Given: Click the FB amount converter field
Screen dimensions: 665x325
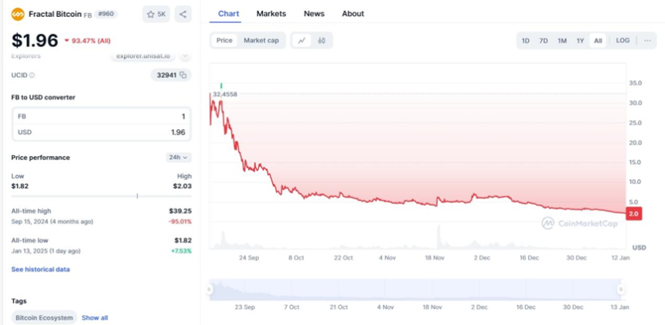Looking at the screenshot, I should click(101, 117).
